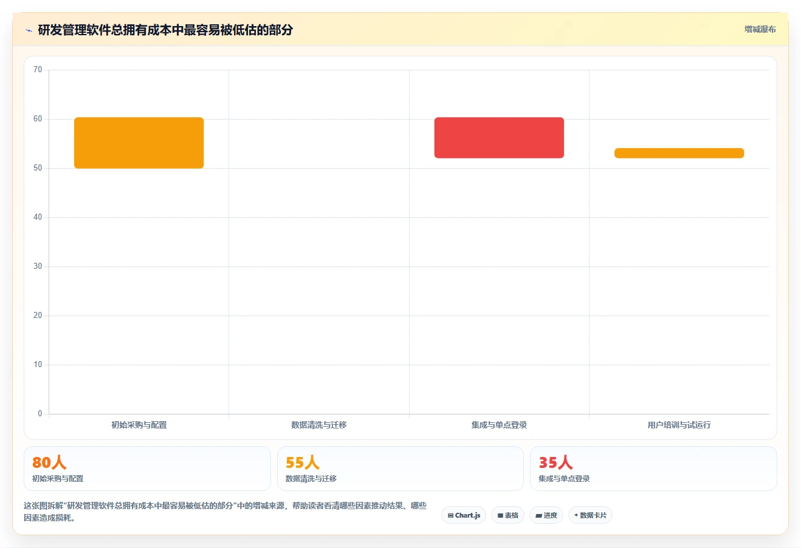Viewport: 801px width, 548px height.
Task: Click x-axis label 集成与单点登录
Action: pos(499,425)
